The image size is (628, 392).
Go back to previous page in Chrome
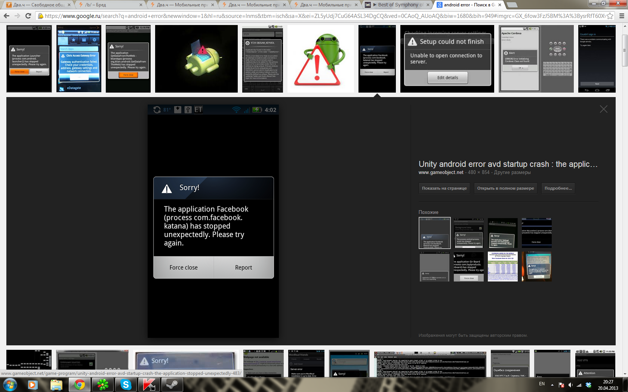click(x=6, y=16)
